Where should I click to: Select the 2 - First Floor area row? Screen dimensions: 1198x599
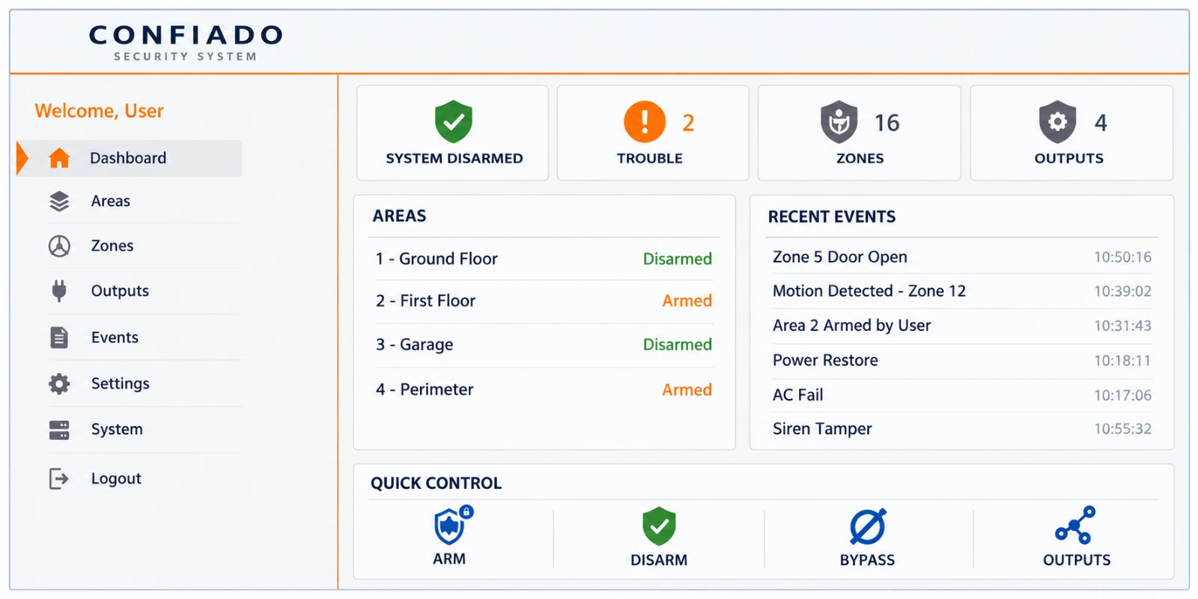544,301
